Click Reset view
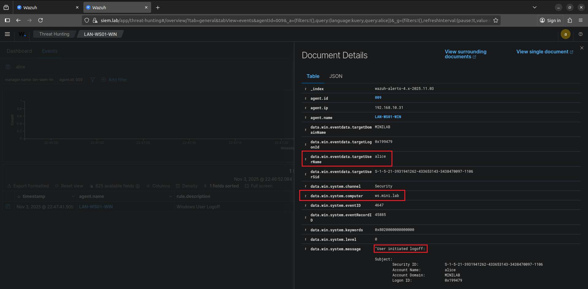Screen dimensions: 588x289 pyautogui.click(x=69, y=186)
